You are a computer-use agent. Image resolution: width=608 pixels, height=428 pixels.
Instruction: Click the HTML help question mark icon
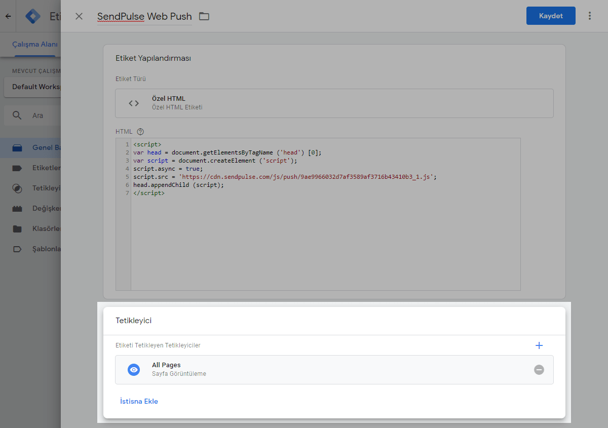click(140, 132)
